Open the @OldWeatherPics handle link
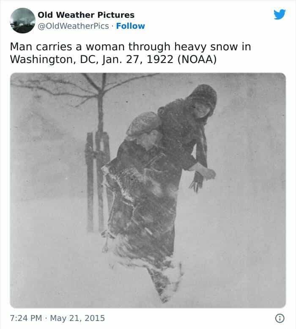 [x=73, y=26]
